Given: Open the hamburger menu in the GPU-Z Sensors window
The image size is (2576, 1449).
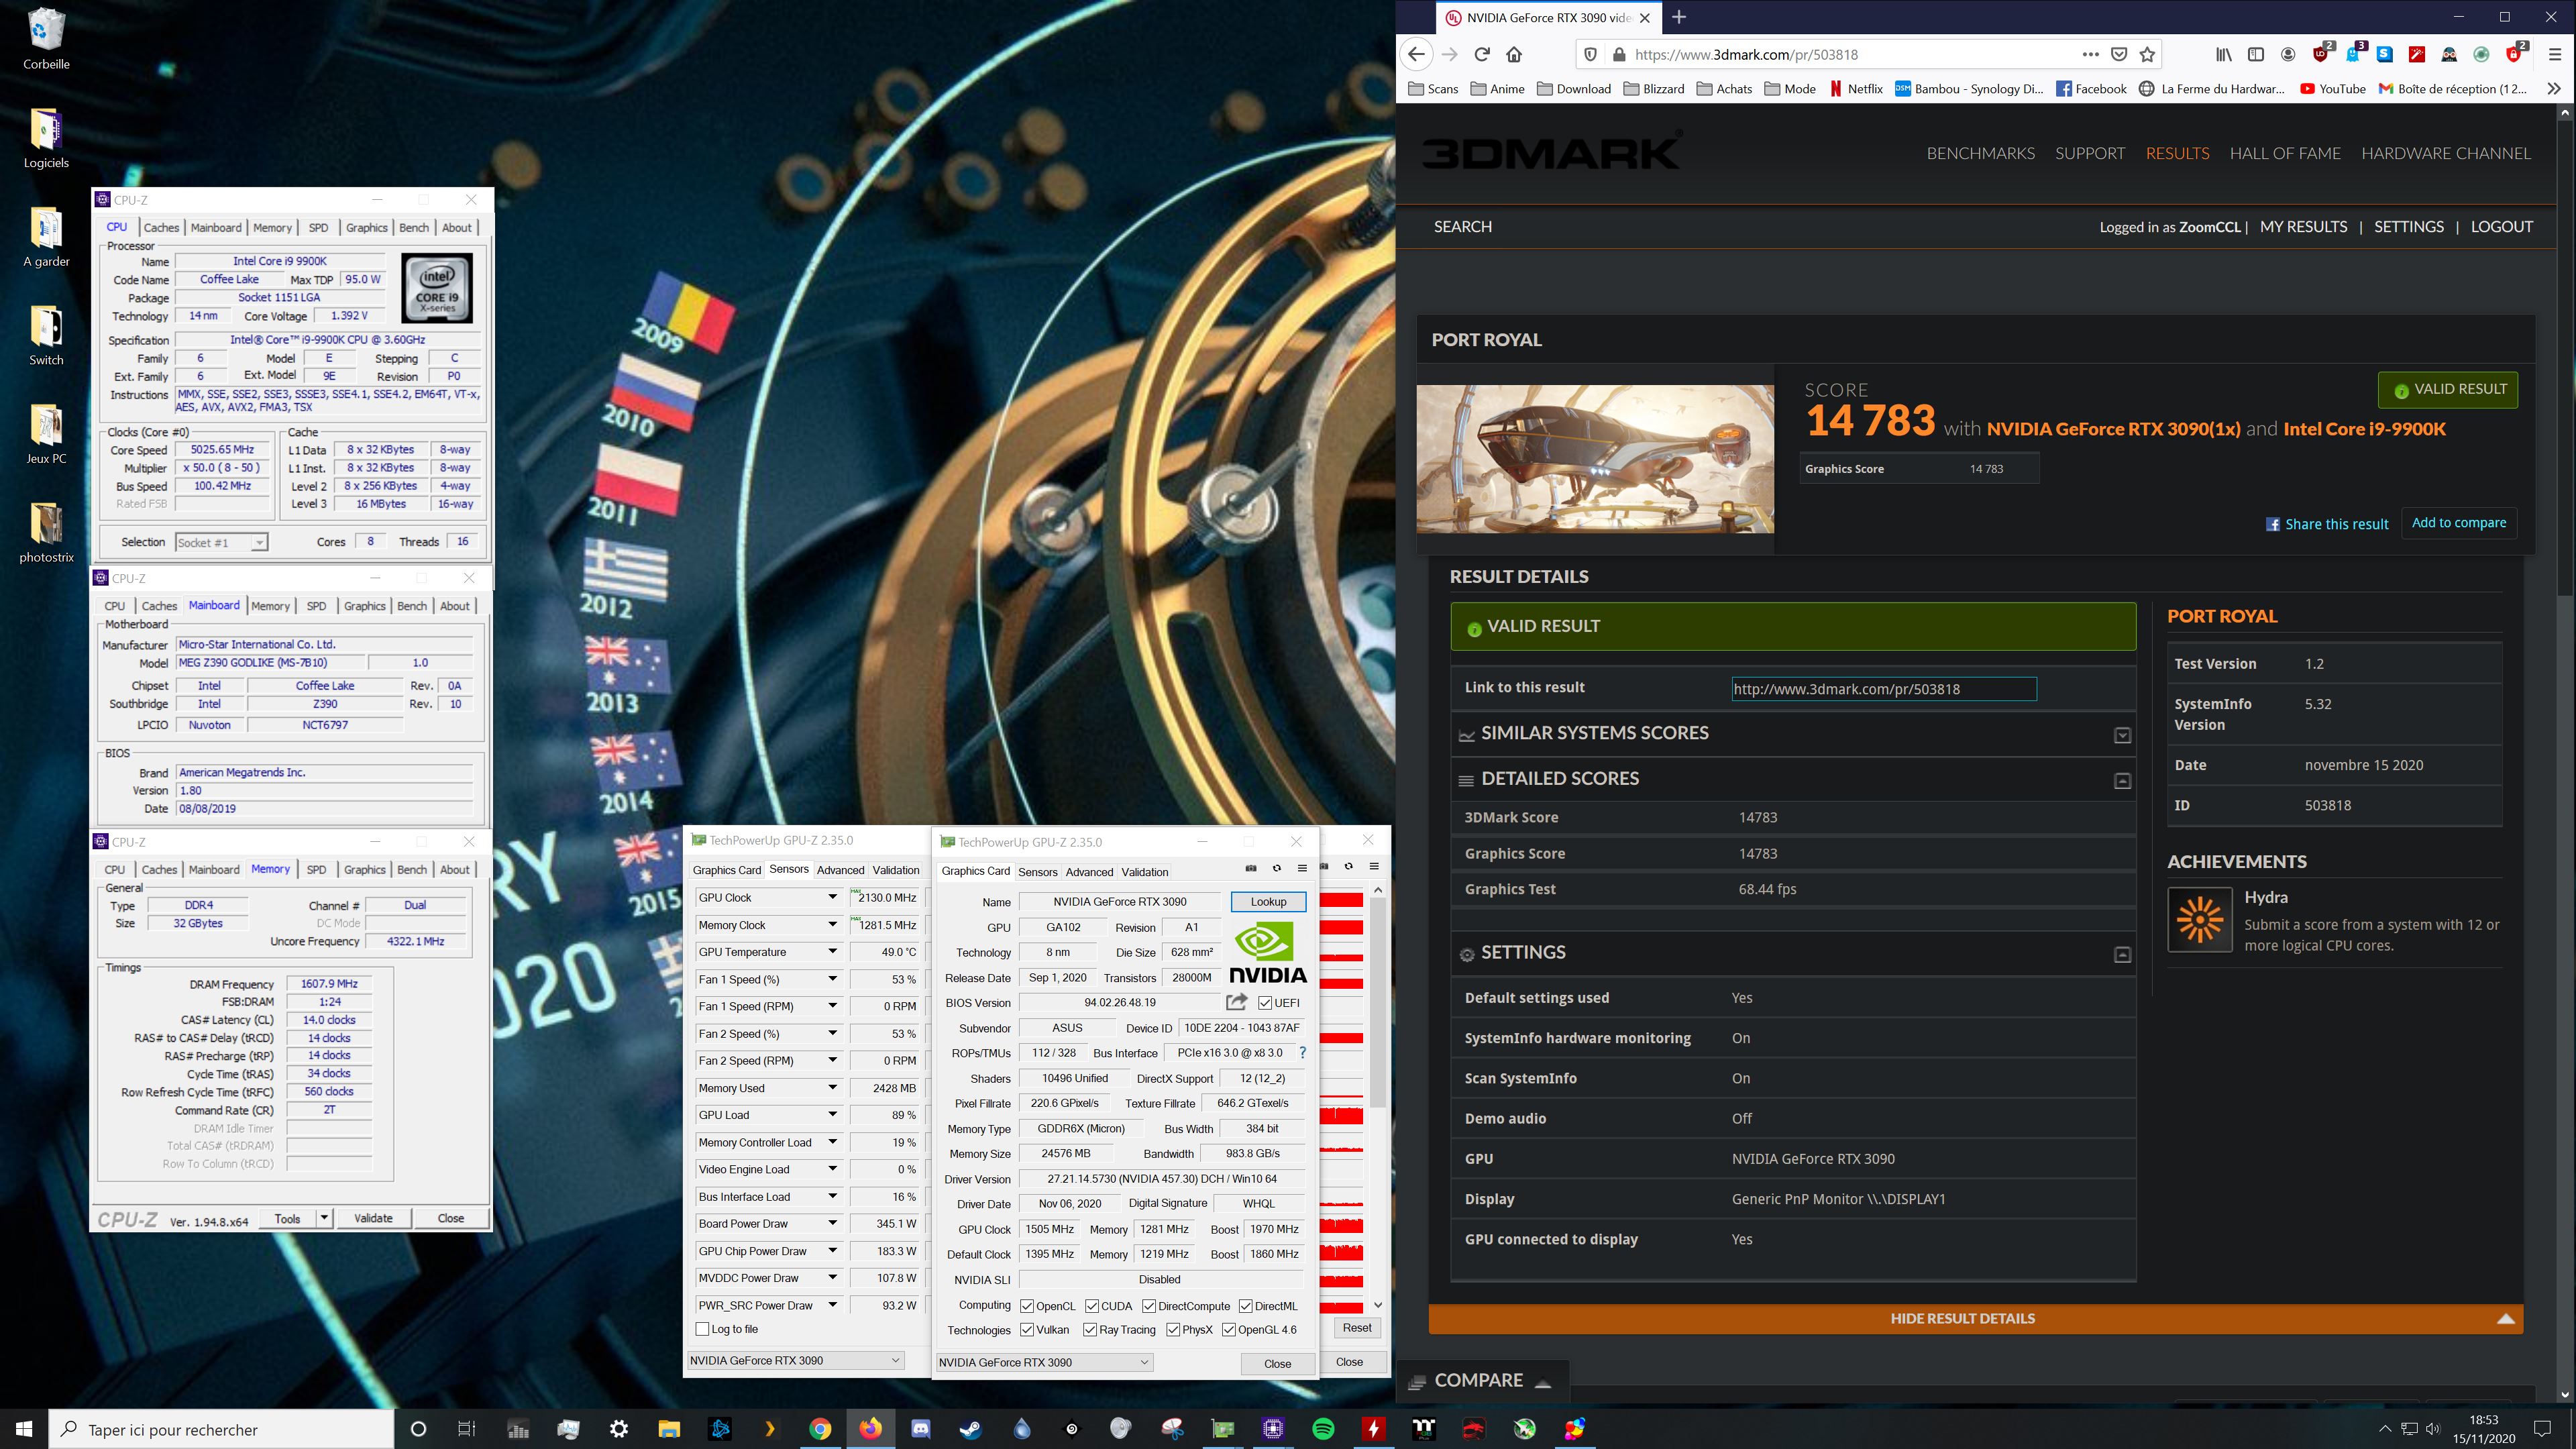Looking at the screenshot, I should tap(1374, 866).
